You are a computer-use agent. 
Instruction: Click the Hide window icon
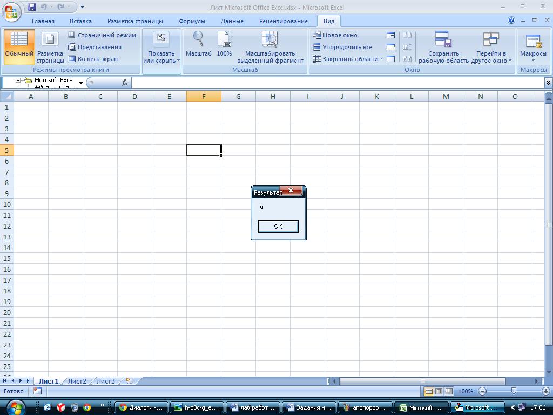point(391,47)
